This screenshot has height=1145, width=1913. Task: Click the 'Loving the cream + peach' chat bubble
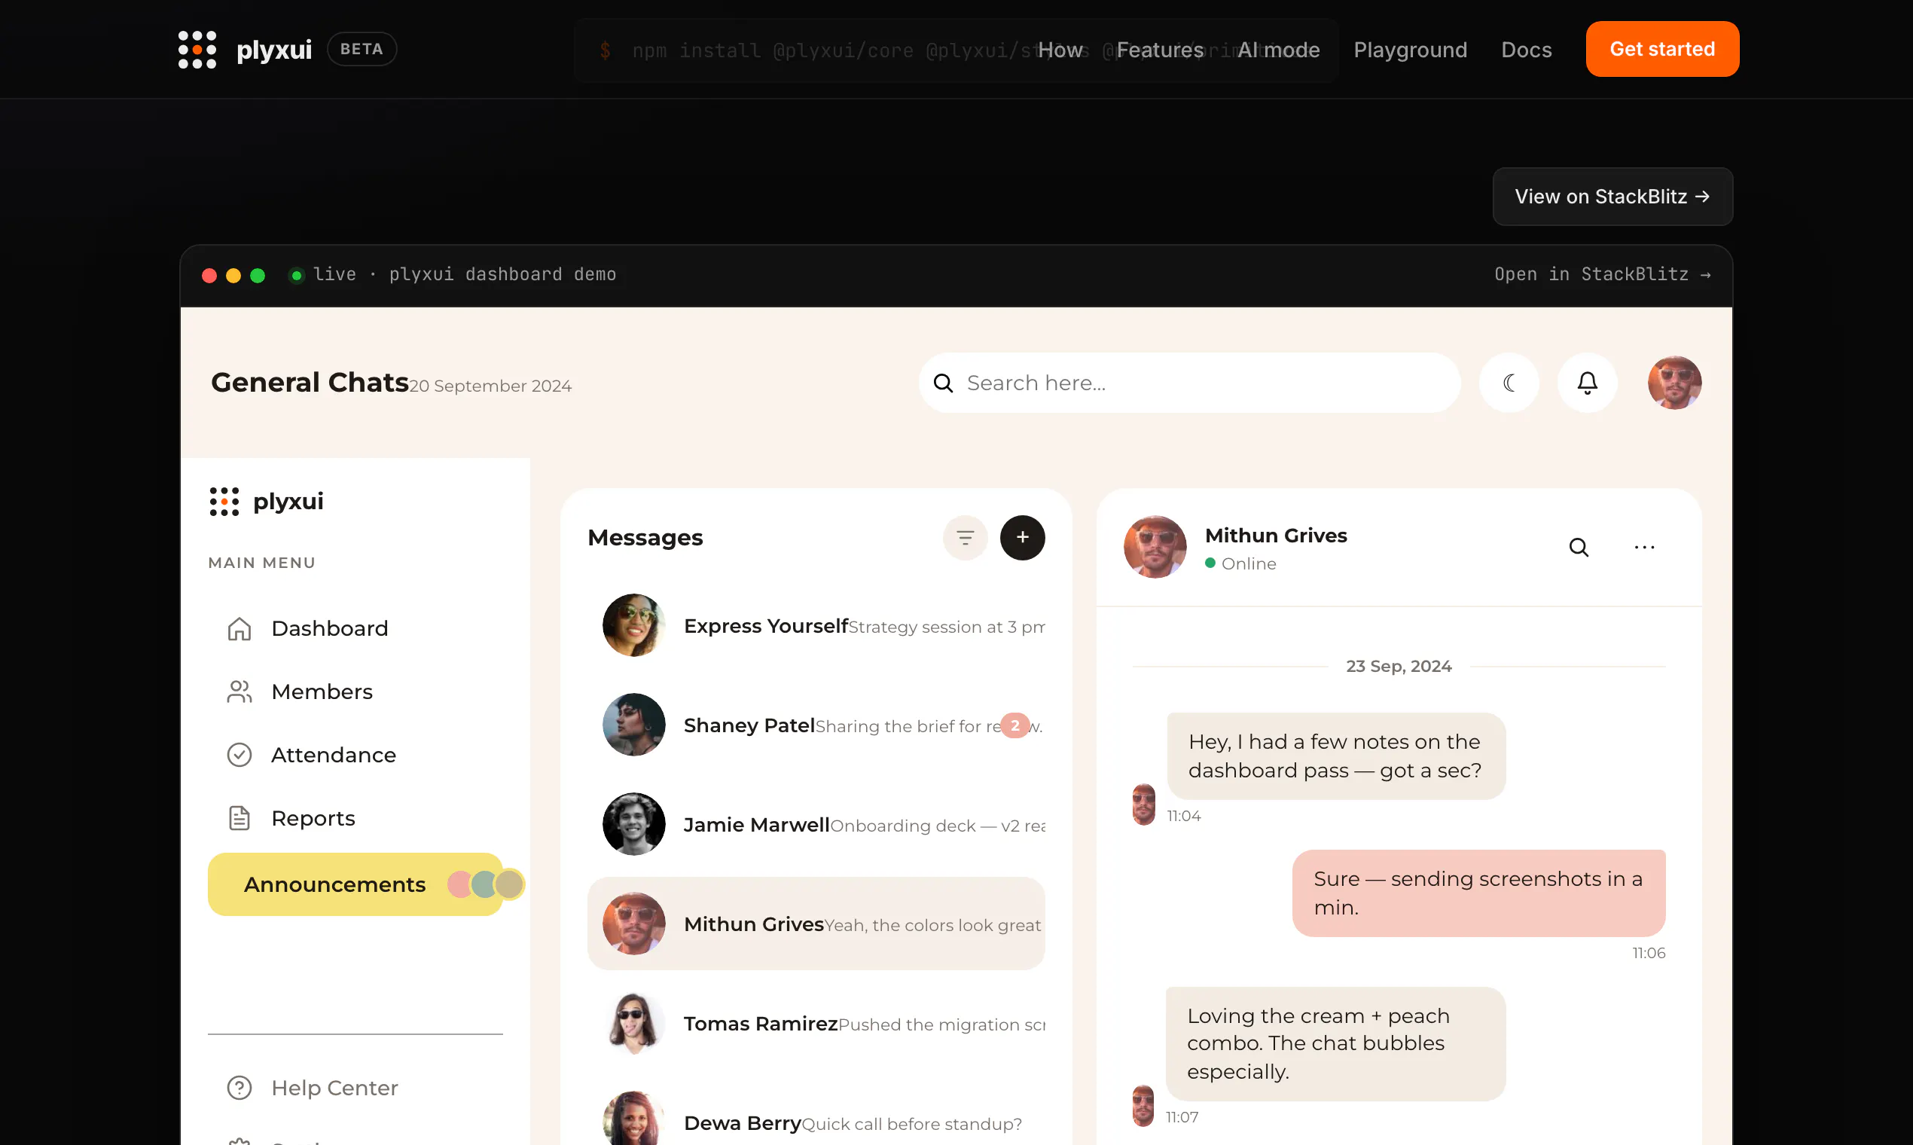coord(1335,1045)
